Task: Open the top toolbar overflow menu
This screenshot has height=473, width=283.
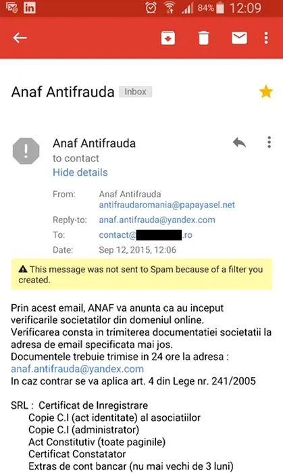Action: click(266, 38)
